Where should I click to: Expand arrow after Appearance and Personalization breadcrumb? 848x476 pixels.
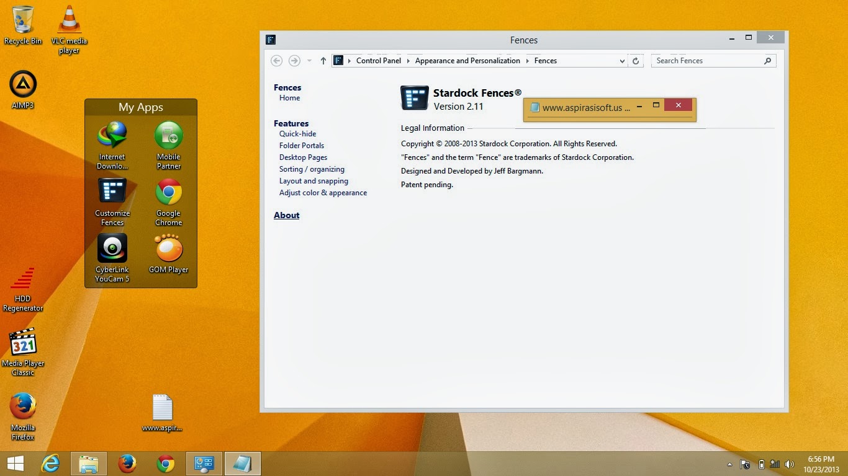(x=527, y=61)
